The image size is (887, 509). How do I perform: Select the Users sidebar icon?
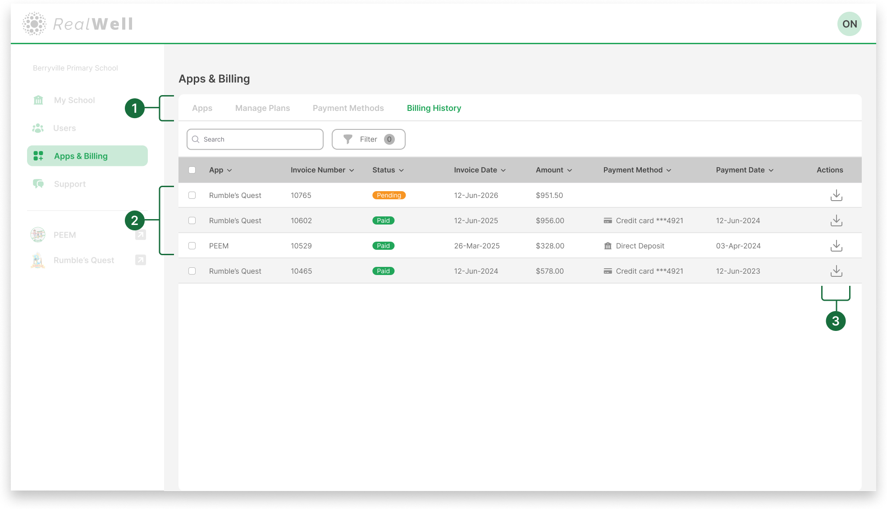click(x=38, y=128)
